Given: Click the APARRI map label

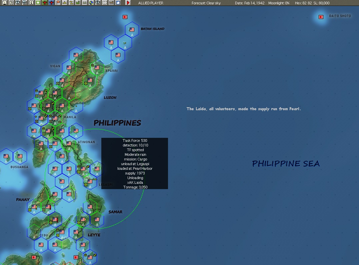Looking at the screenshot, I should pos(112,71).
